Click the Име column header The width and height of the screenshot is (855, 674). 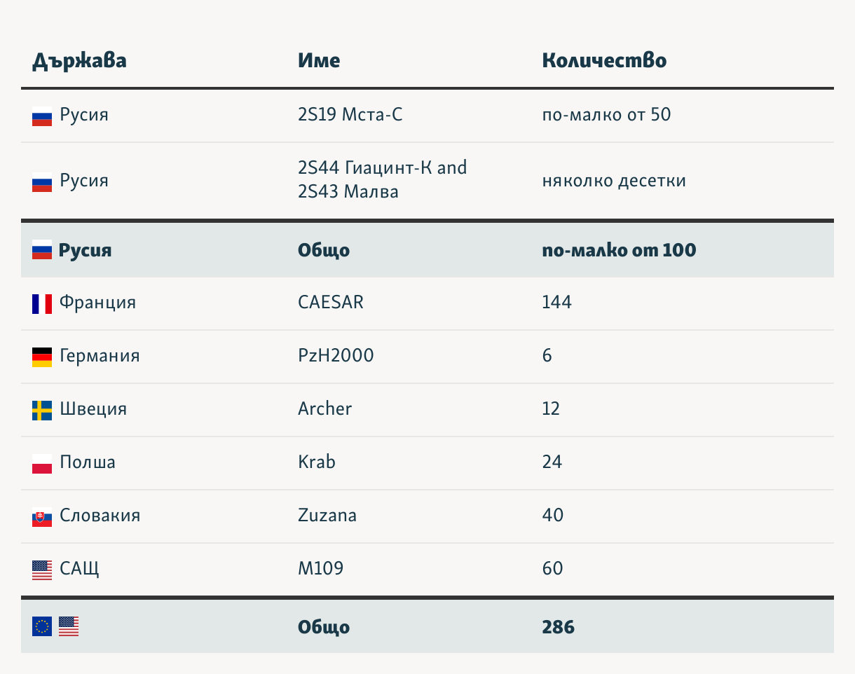click(x=319, y=60)
